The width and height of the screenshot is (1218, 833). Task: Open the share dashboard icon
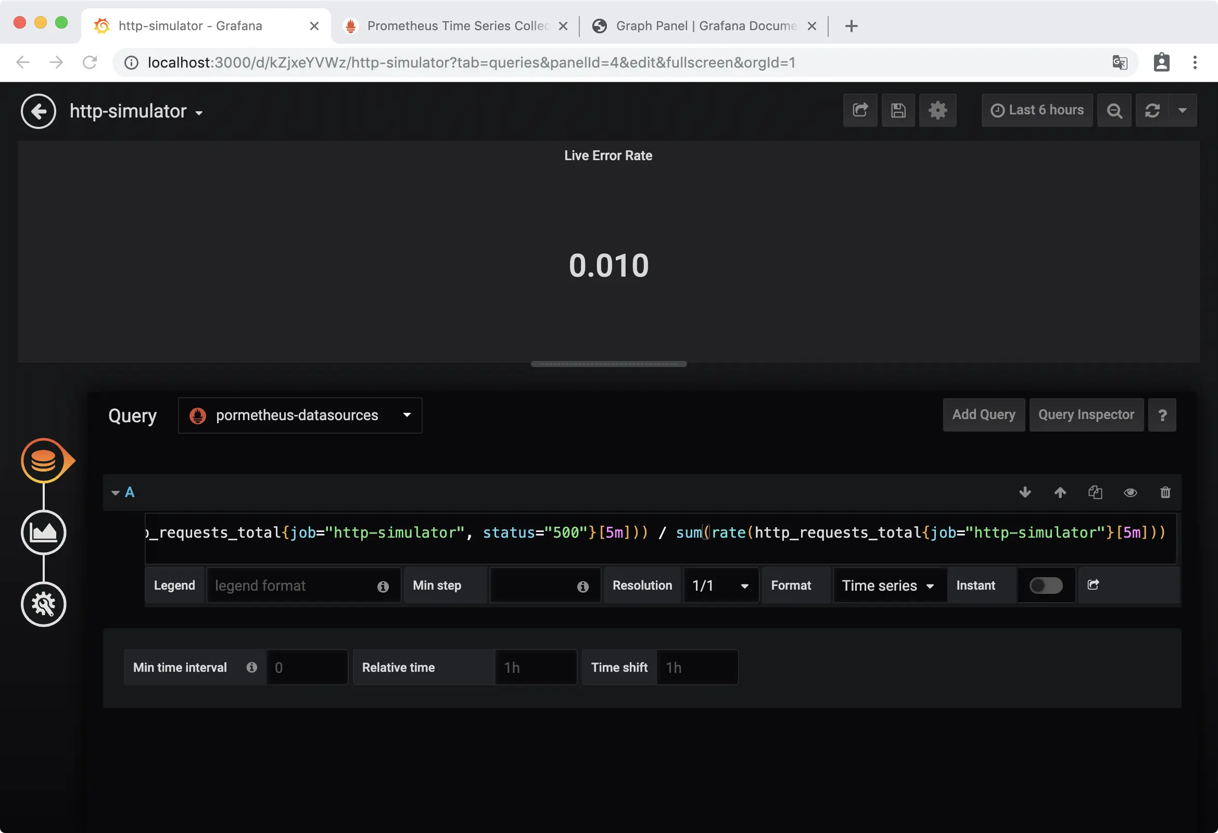(x=860, y=110)
